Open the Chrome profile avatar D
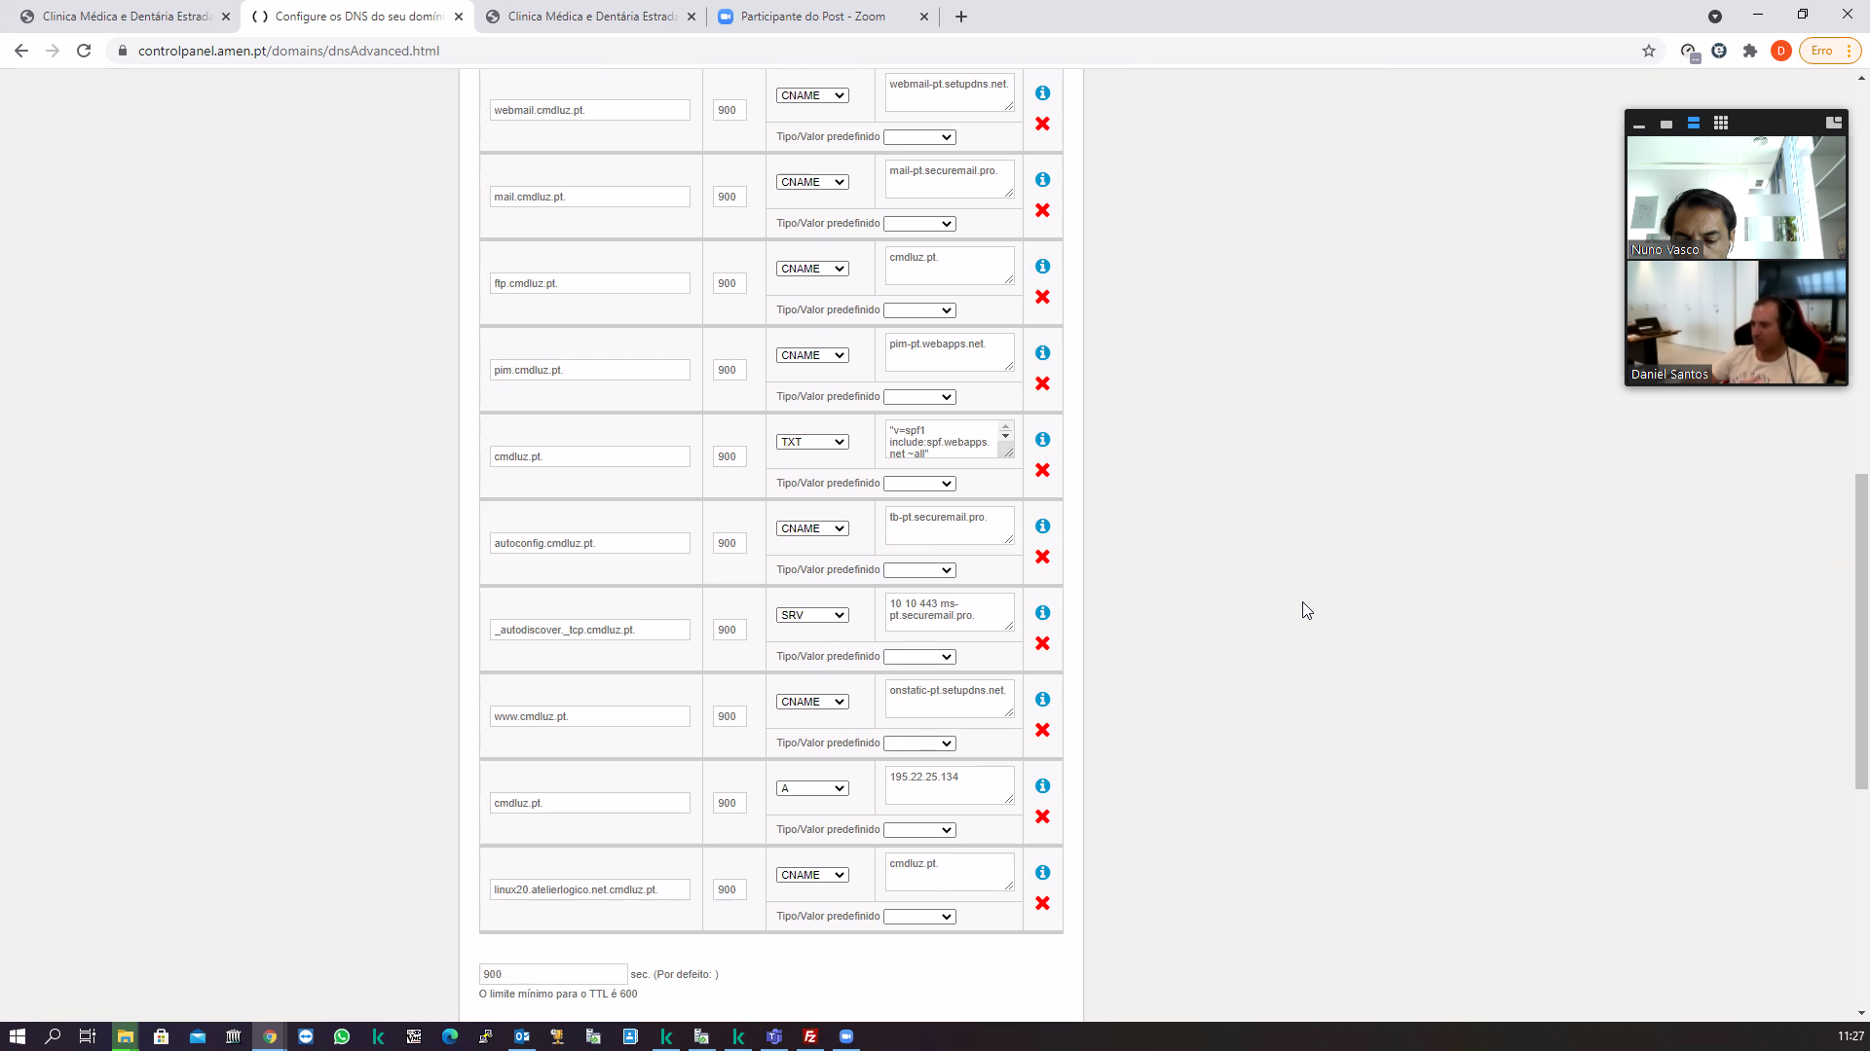1870x1051 pixels. 1781,51
